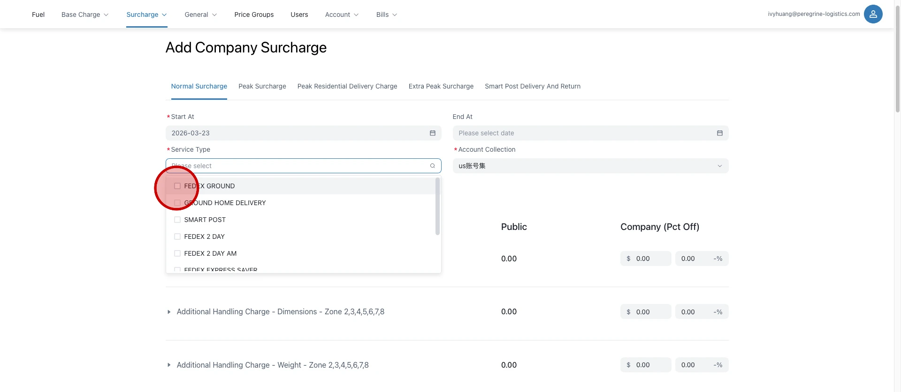Click the Service Type search icon
Viewport: 901px width, 392px height.
coord(432,166)
